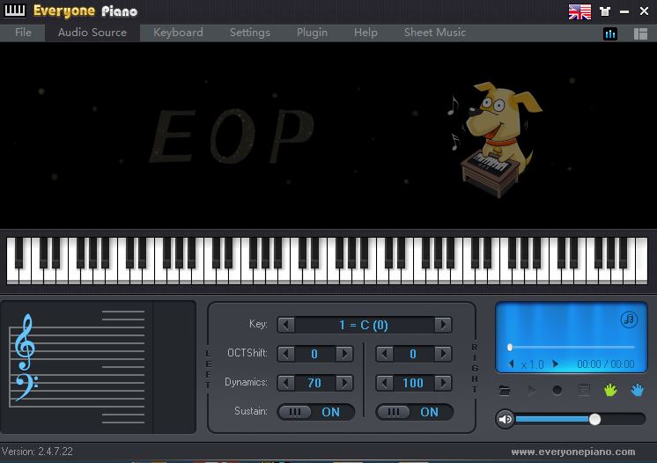Viewport: 657px width, 463px height.
Task: Mute audio with speaker icon
Action: point(505,419)
